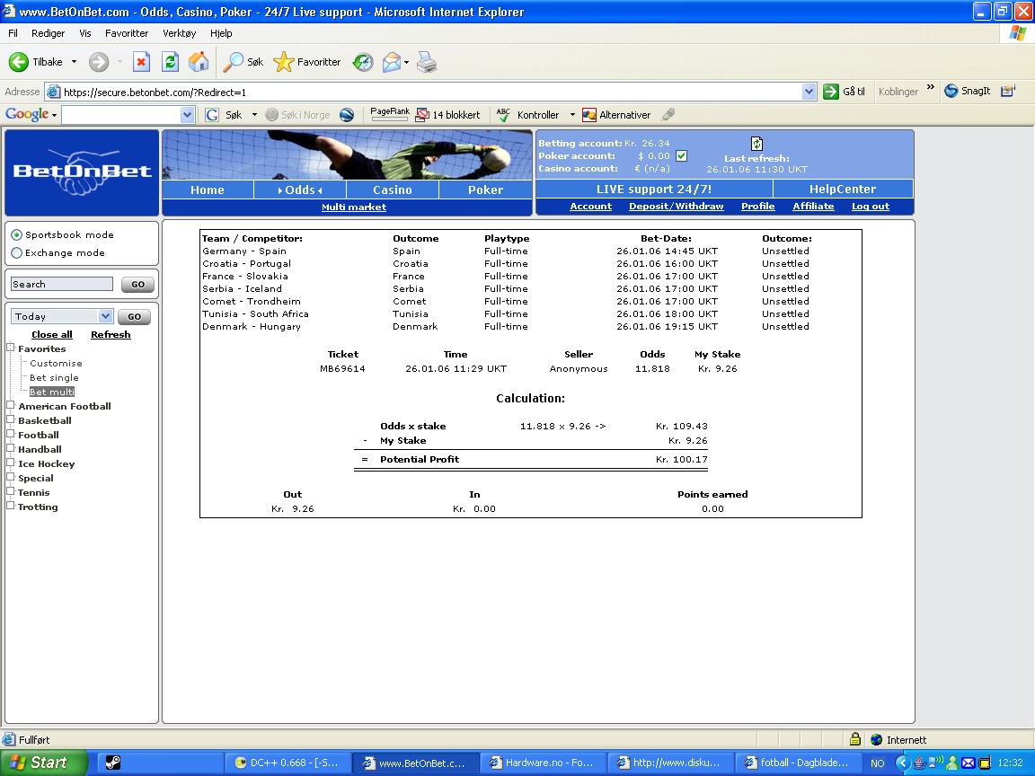This screenshot has width=1035, height=776.
Task: Reload page with the green refresh icon
Action: tap(171, 62)
